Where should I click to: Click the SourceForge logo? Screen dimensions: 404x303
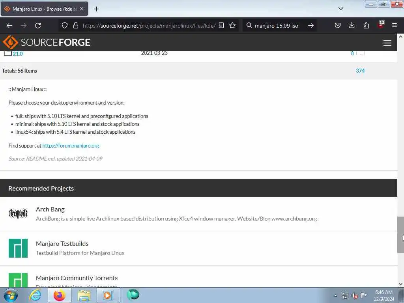pyautogui.click(x=47, y=42)
